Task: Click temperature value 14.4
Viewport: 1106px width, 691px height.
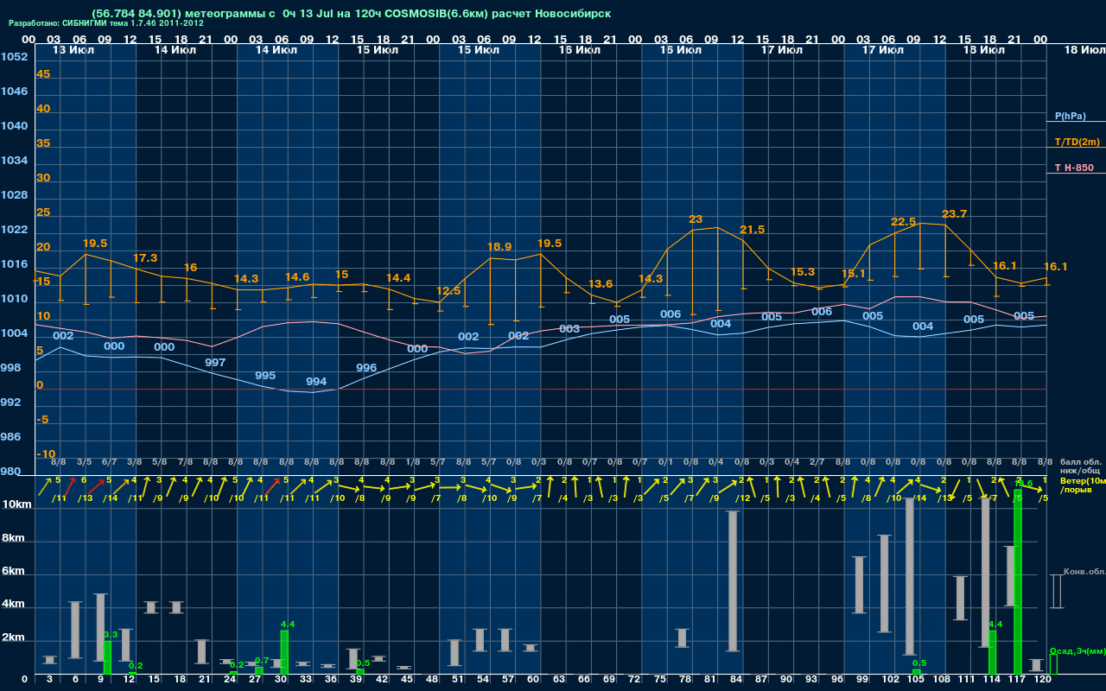Action: (398, 277)
